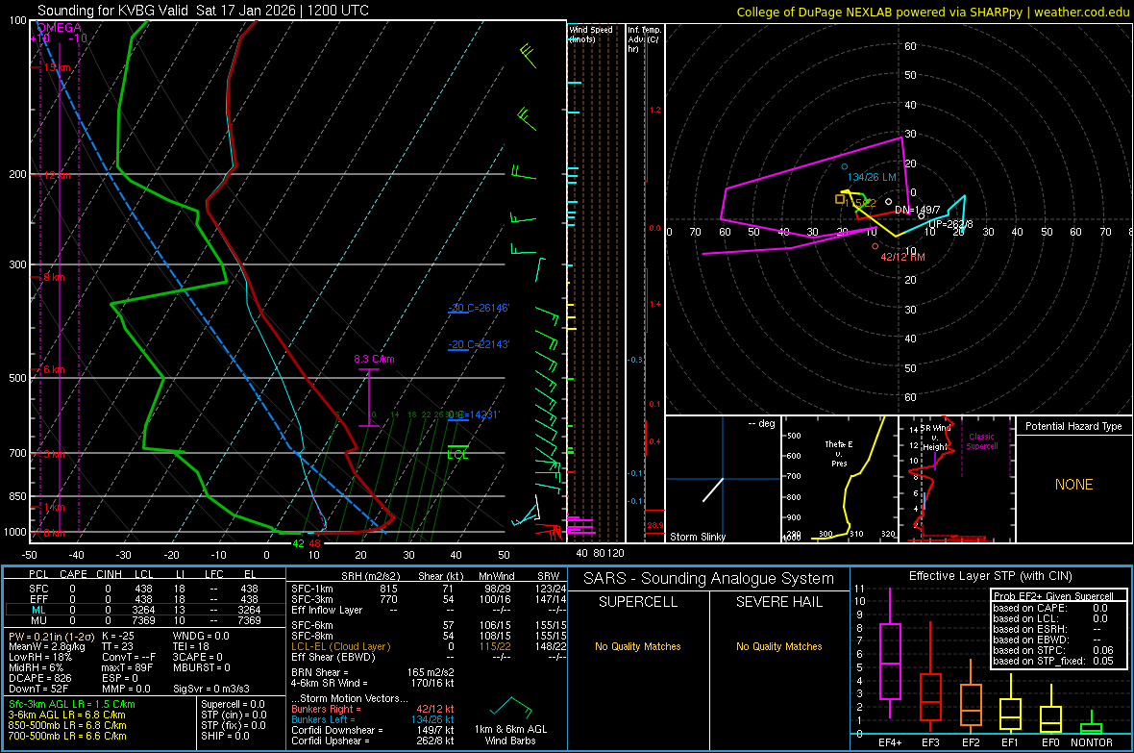Image resolution: width=1134 pixels, height=753 pixels.
Task: Click the "LCL-EL (Cloud Layer)" row label
Action: pyautogui.click(x=340, y=646)
